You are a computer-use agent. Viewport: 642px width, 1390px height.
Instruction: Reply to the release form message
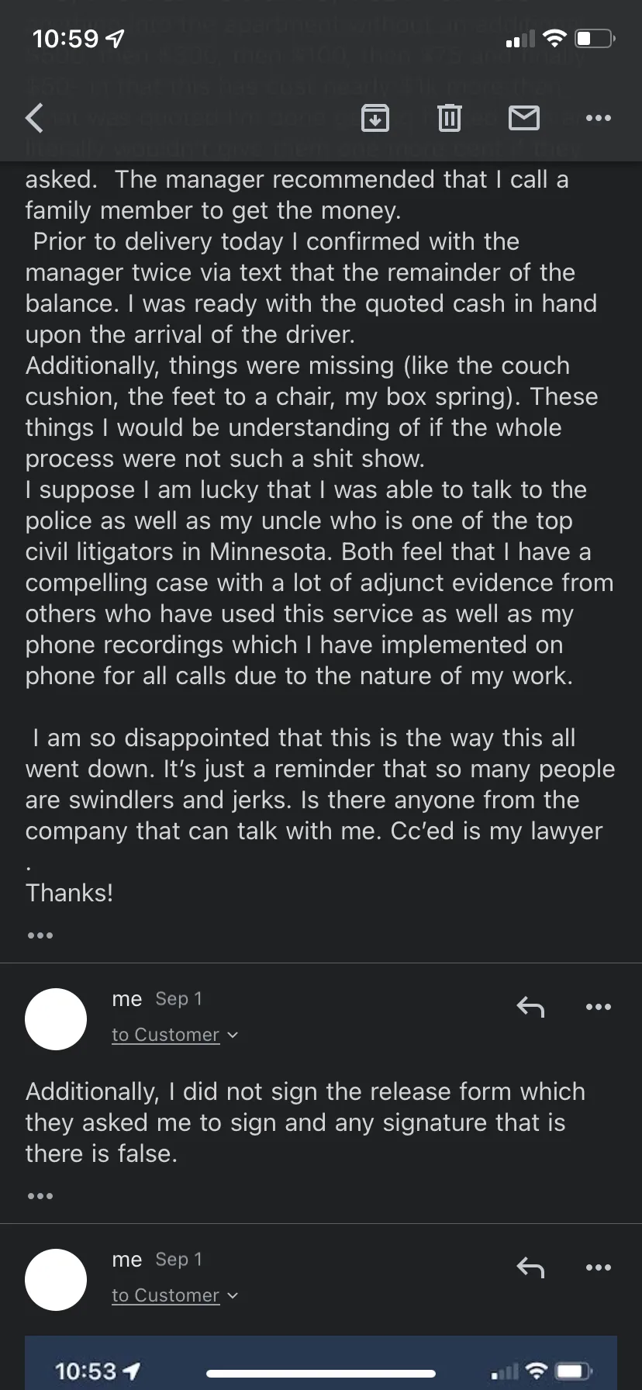coord(530,1007)
